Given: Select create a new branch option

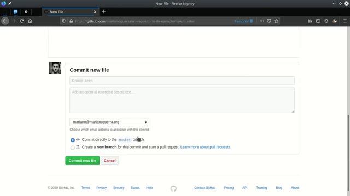Looking at the screenshot, I should click(x=73, y=148).
